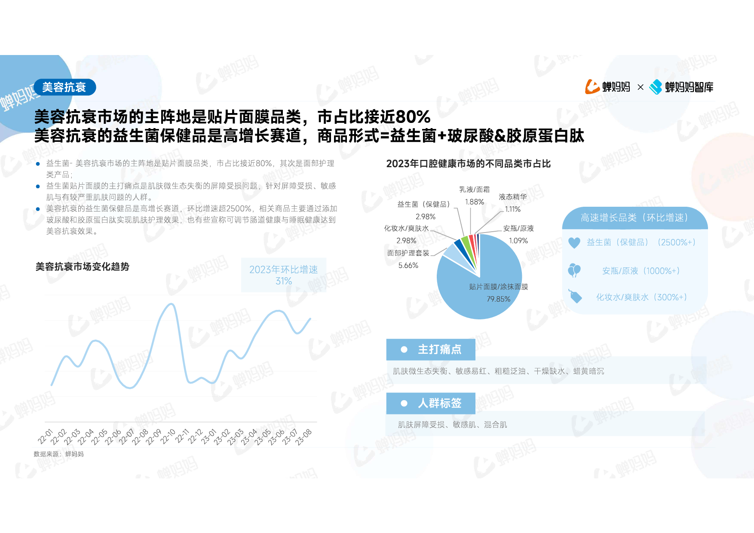Click the price tag icon beside 化妆水/爽肤水
Screen dimensions: 754x533
point(575,297)
